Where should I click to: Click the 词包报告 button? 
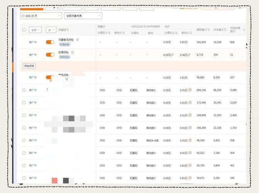click(x=29, y=66)
